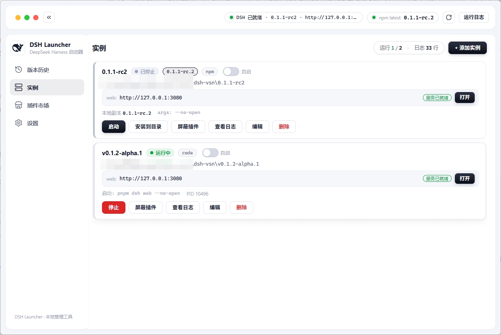Click the PID 10496 text

[x=197, y=194]
